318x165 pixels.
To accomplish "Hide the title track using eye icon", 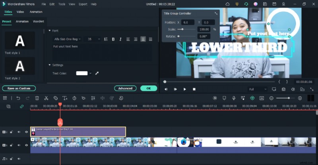I will [x=27, y=132].
